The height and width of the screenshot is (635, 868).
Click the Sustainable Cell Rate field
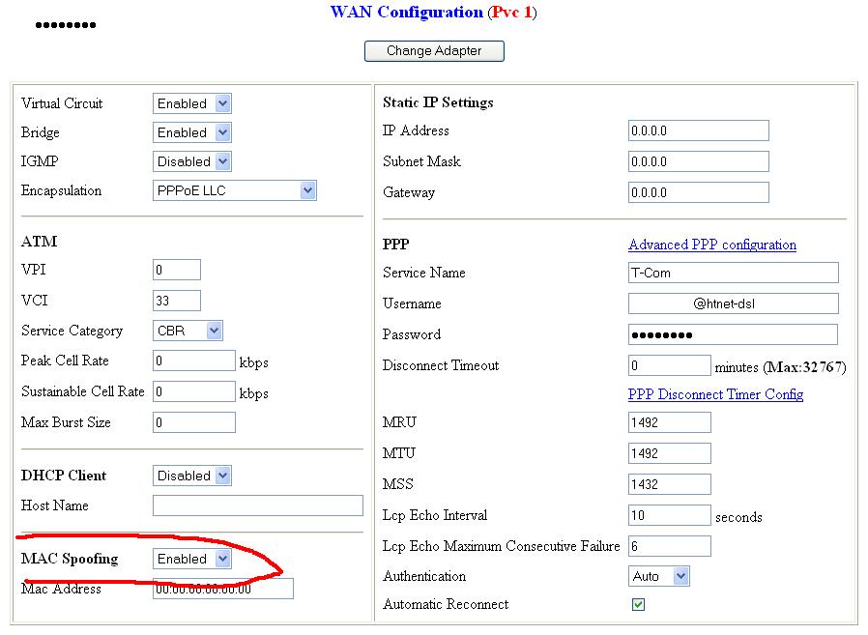coord(194,392)
